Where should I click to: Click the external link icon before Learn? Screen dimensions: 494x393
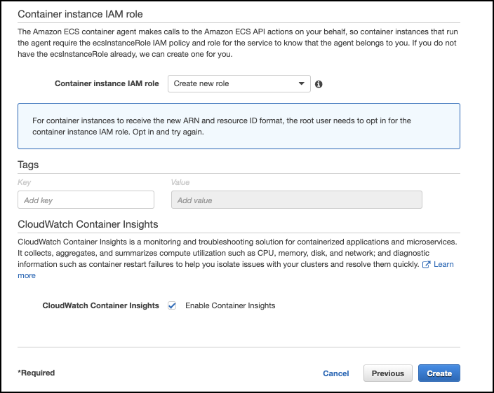tap(426, 264)
